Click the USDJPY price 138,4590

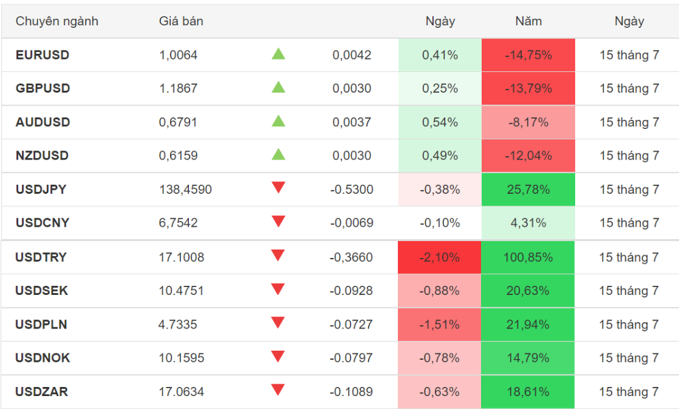[185, 190]
